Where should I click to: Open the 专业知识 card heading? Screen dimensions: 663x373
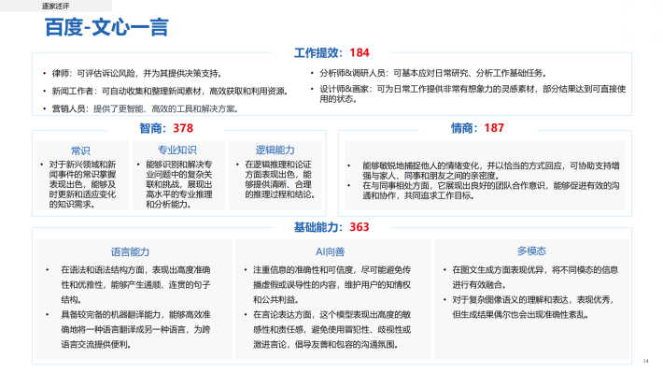(177, 150)
